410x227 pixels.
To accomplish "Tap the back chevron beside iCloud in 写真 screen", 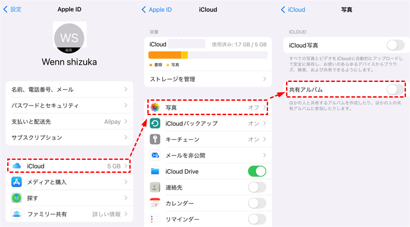I will click(x=283, y=10).
